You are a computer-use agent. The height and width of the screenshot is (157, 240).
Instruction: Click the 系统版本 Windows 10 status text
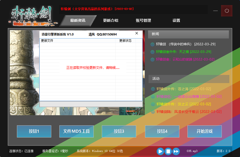100,151
